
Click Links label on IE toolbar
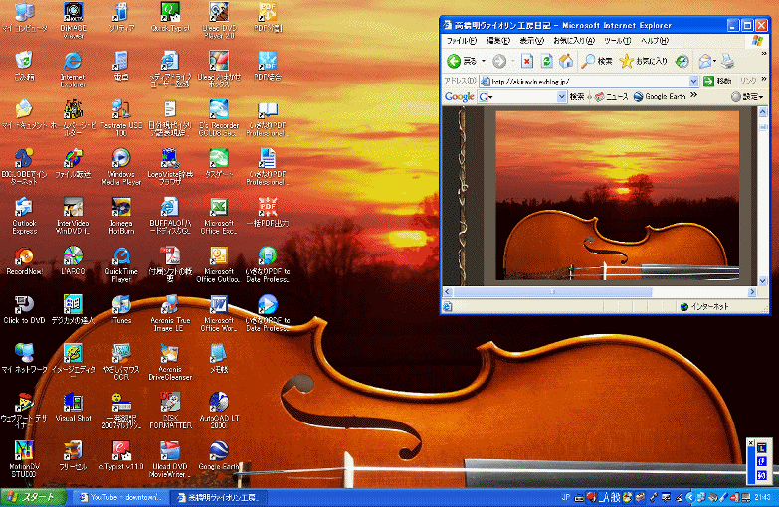(748, 81)
